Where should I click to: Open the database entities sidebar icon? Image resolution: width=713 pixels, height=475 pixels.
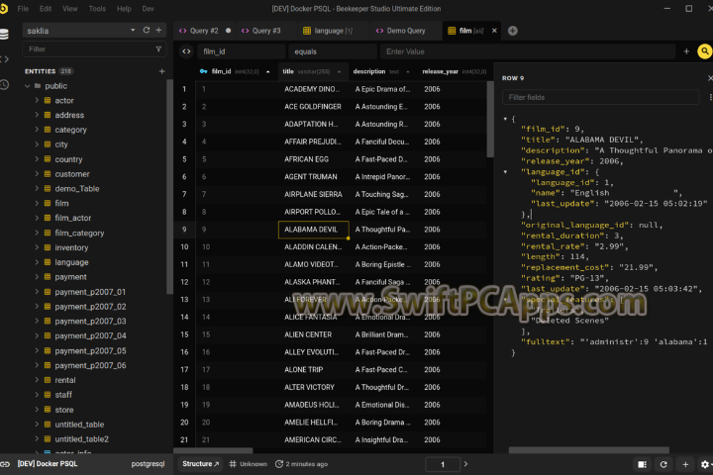tap(4, 34)
